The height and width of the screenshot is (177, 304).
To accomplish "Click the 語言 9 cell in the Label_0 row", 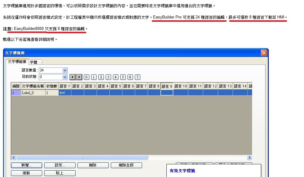I will click(167, 93).
